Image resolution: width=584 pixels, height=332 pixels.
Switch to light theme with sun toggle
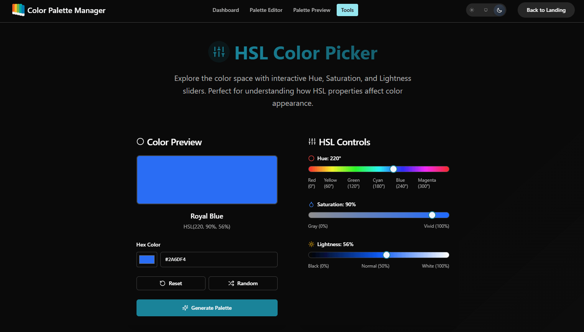click(472, 10)
